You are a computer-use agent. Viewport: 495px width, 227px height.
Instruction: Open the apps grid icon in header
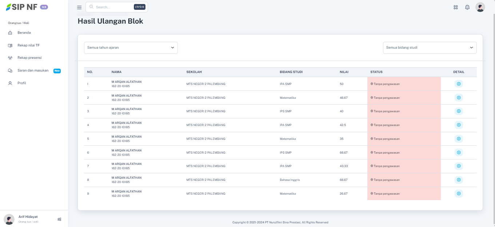pyautogui.click(x=455, y=7)
